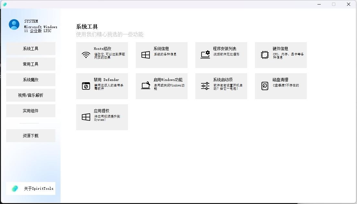Click the description text under 硬件信息

click(x=288, y=56)
